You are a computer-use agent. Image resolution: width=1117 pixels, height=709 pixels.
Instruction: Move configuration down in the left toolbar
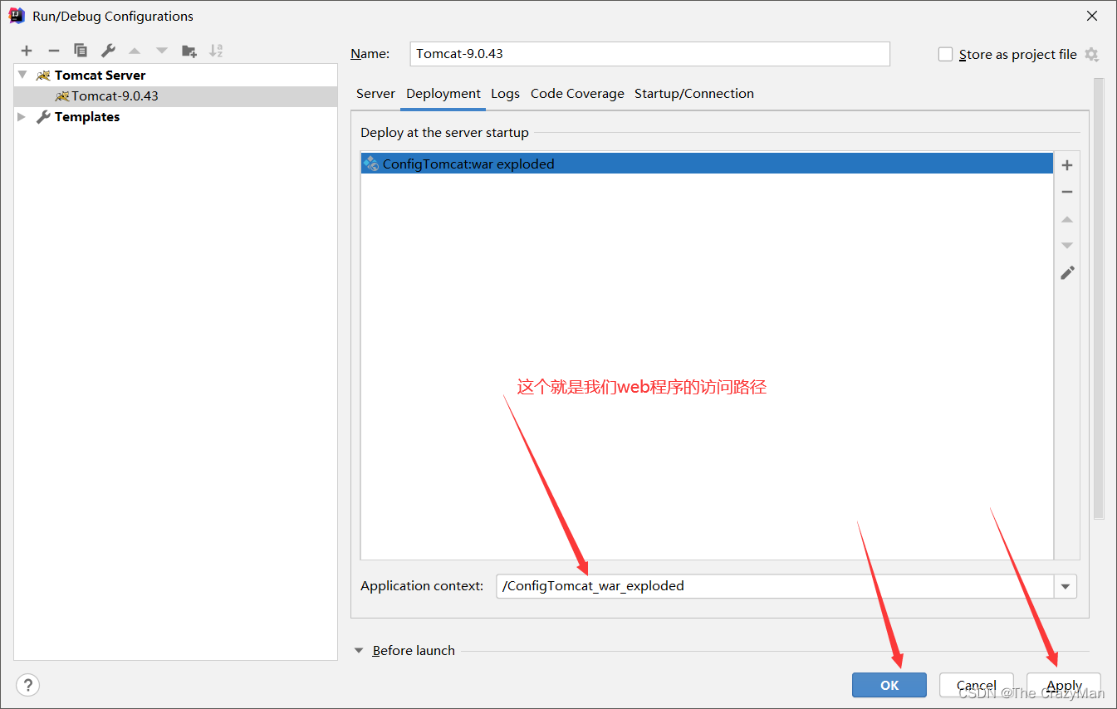pos(162,51)
